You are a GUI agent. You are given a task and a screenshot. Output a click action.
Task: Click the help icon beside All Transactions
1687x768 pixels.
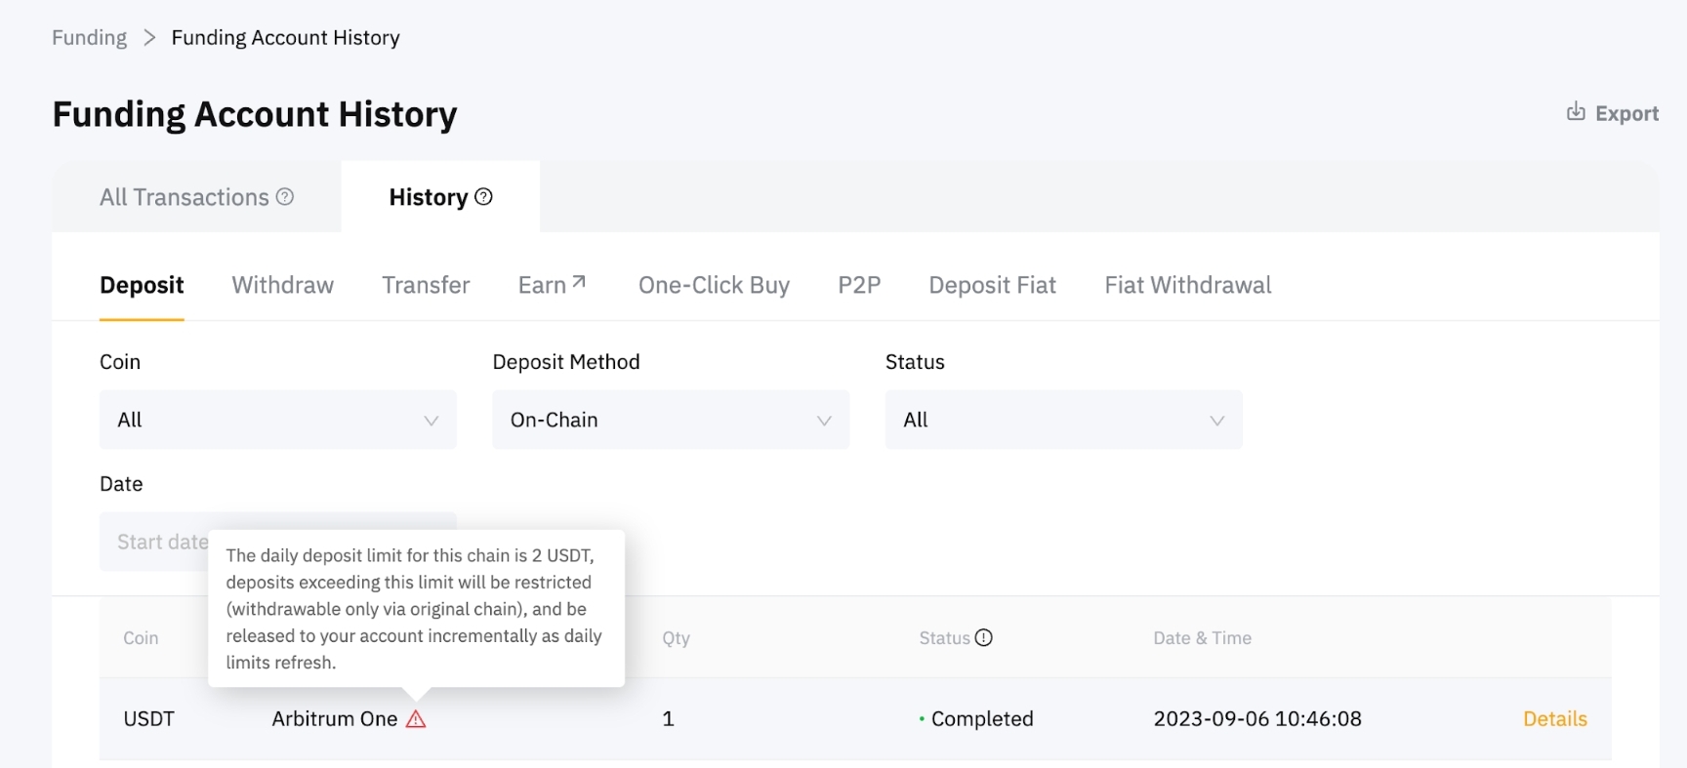point(285,197)
